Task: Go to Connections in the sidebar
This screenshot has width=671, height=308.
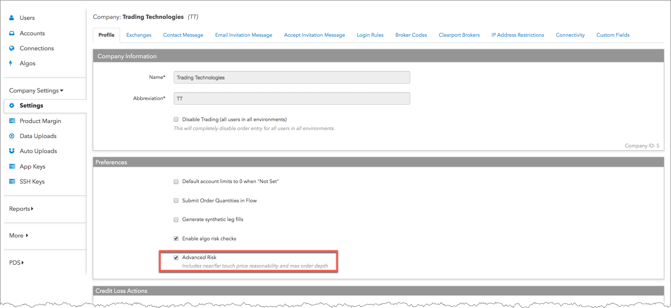Action: (x=37, y=48)
